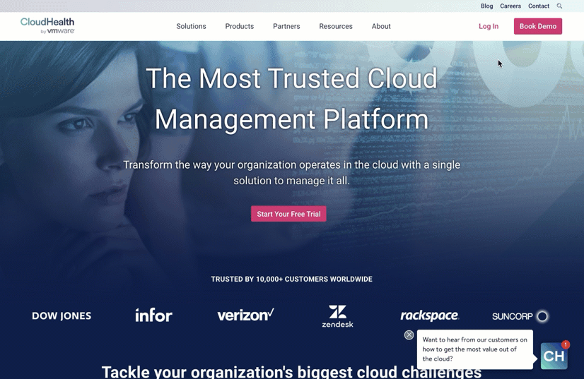Screen dimensions: 584x379
Task: Open the search magnifier icon
Action: pos(559,6)
